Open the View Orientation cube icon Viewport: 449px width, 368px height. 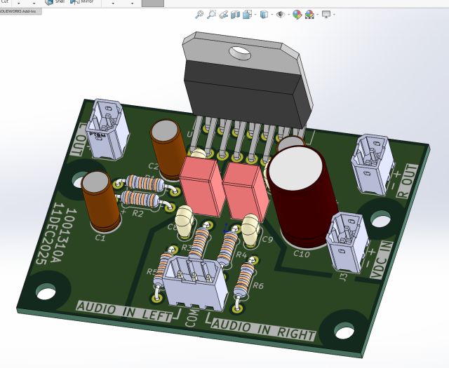248,14
